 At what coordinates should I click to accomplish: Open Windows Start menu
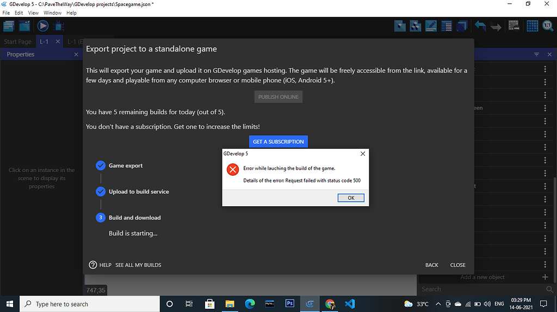[x=10, y=304]
